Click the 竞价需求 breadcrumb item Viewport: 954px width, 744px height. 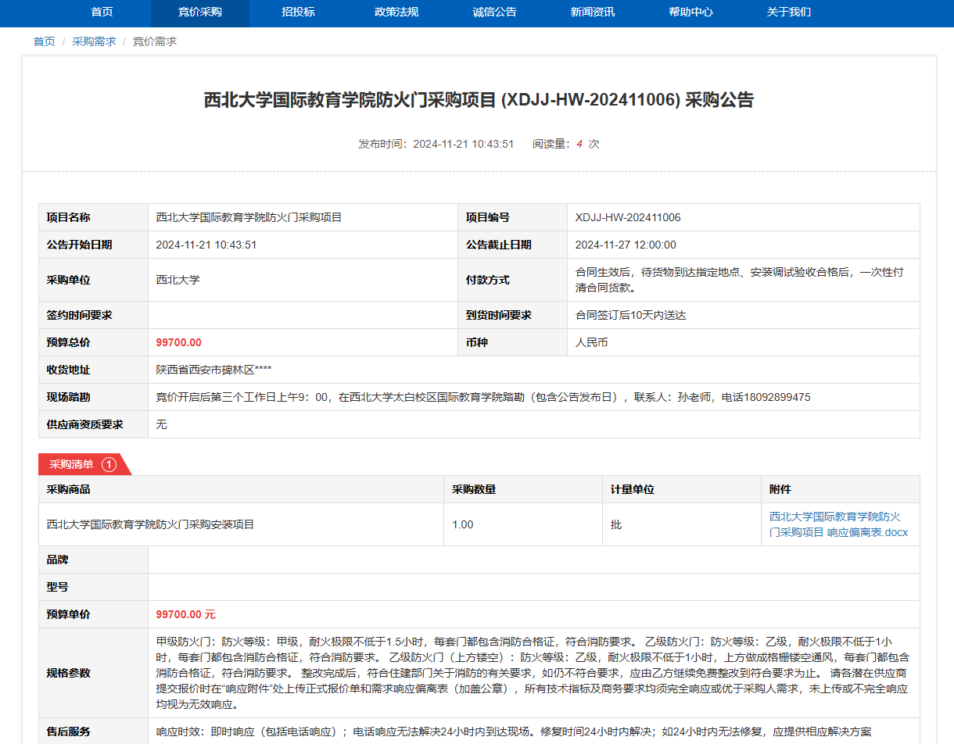pyautogui.click(x=154, y=41)
